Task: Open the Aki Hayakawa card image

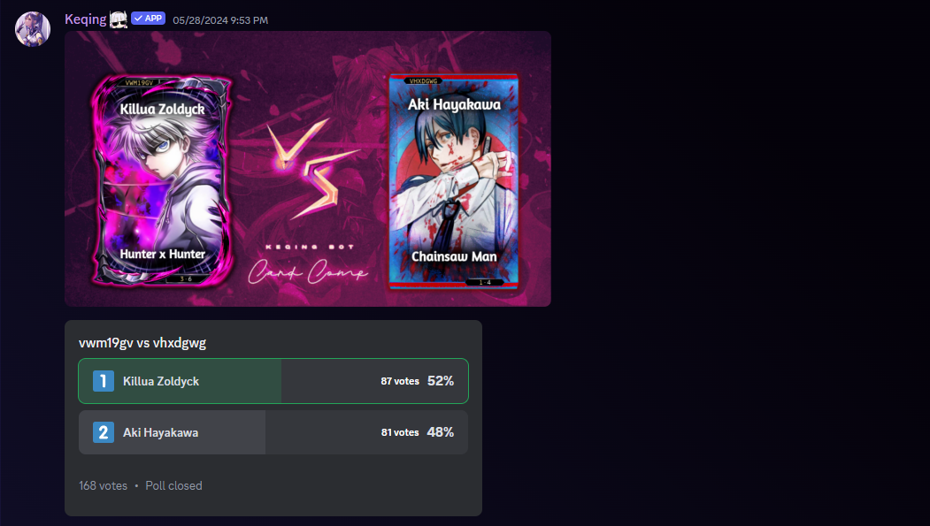Action: [x=454, y=181]
